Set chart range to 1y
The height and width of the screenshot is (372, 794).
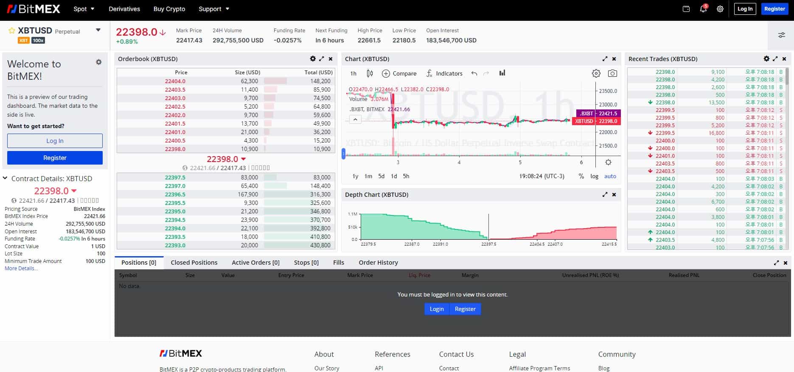tap(355, 176)
